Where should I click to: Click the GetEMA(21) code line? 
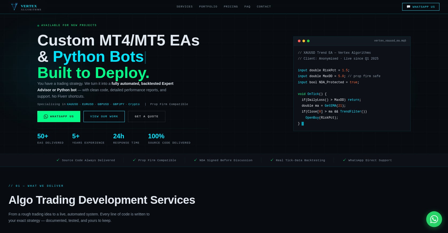tap(324, 106)
